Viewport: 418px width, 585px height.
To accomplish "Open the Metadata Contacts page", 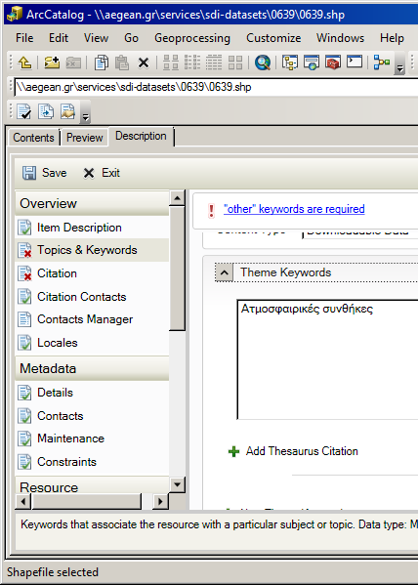I will (92, 416).
